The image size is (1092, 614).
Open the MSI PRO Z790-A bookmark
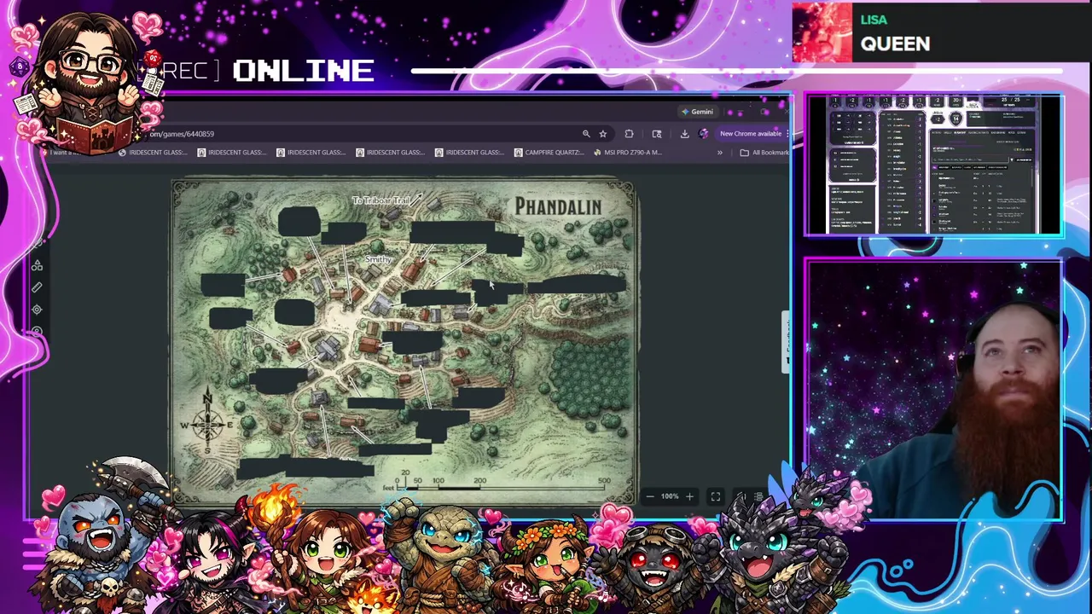[x=627, y=153]
